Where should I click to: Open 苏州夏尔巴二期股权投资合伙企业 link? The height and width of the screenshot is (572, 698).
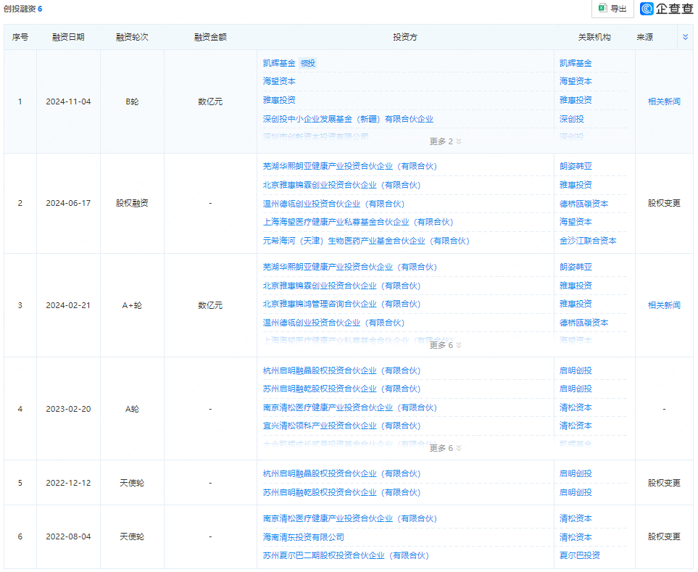[x=346, y=555]
